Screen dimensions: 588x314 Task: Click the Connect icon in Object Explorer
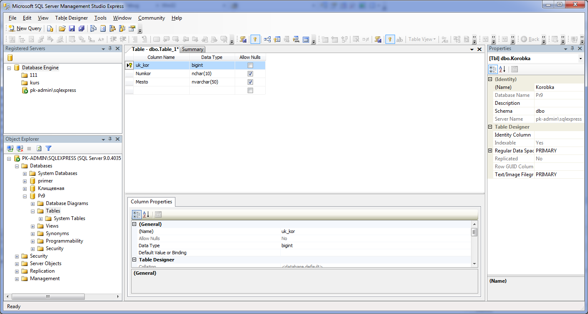click(x=10, y=148)
